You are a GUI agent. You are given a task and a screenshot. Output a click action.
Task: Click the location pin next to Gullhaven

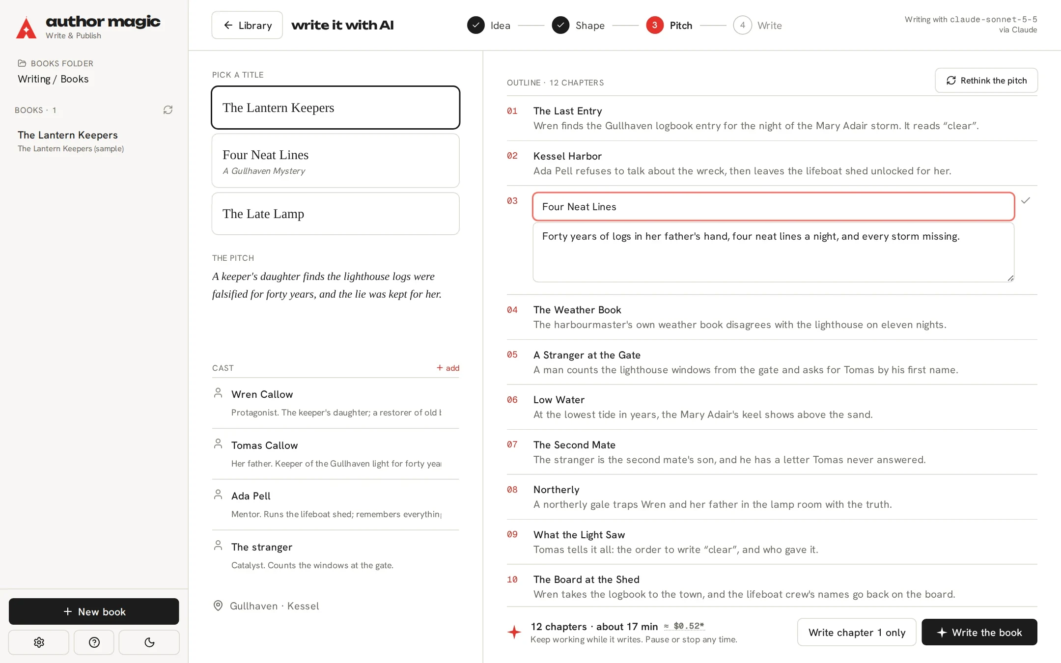click(218, 606)
